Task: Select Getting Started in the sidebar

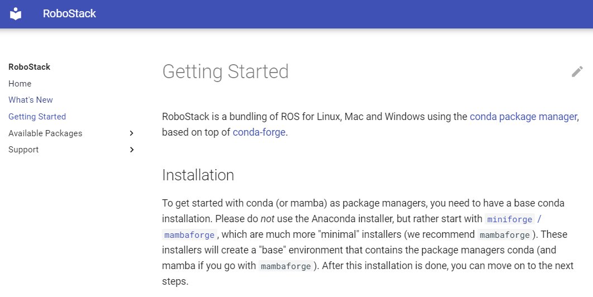Action: [37, 117]
